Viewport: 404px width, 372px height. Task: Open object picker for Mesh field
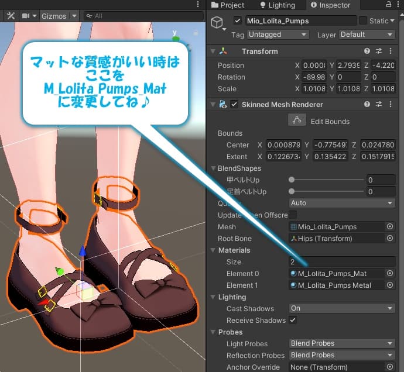pyautogui.click(x=390, y=227)
